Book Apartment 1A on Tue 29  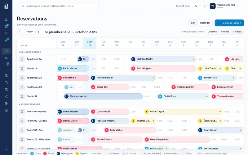[x=103, y=59]
